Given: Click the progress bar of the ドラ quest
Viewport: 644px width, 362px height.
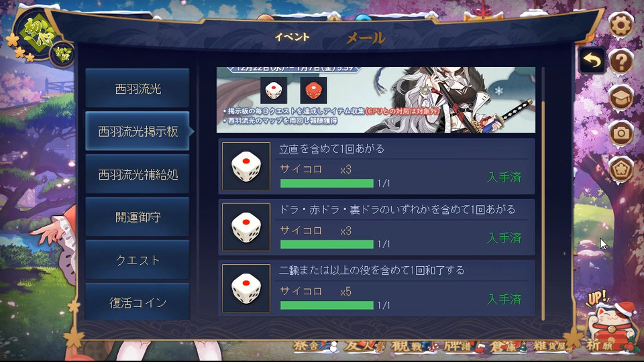Looking at the screenshot, I should tap(327, 244).
